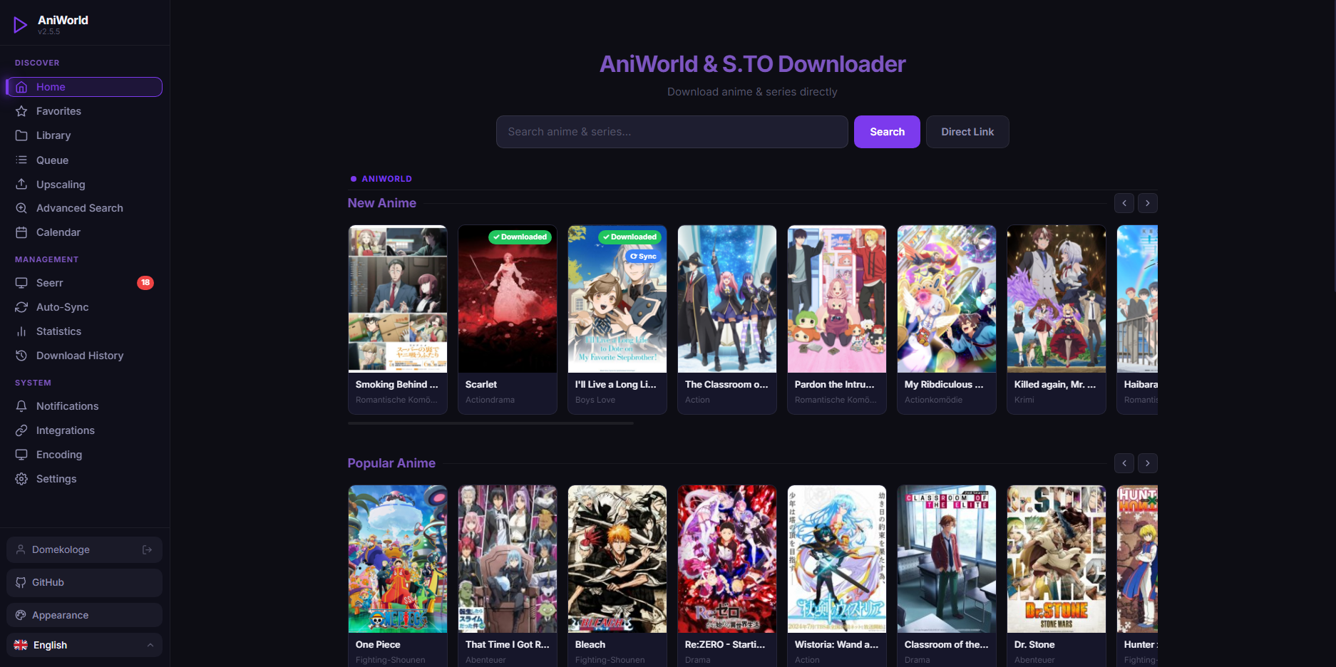Click the Statistics bar chart icon
Viewport: 1336px width, 667px height.
[21, 331]
